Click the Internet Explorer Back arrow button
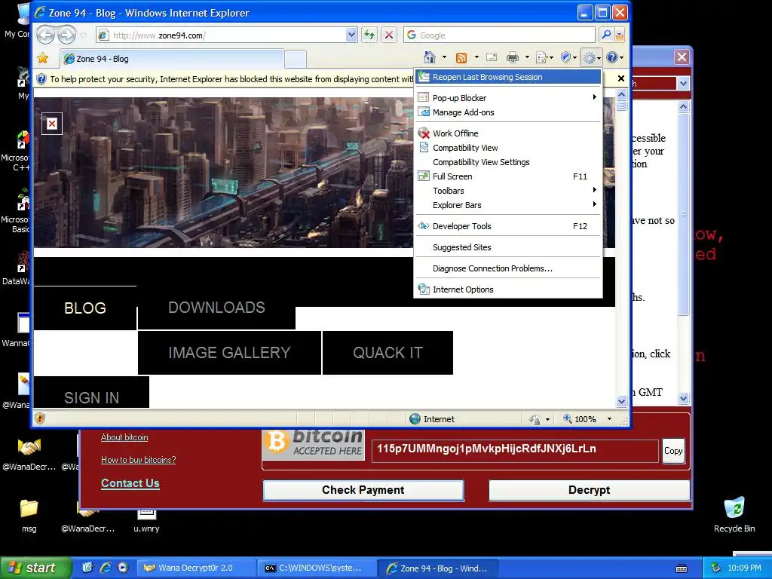 pos(46,35)
